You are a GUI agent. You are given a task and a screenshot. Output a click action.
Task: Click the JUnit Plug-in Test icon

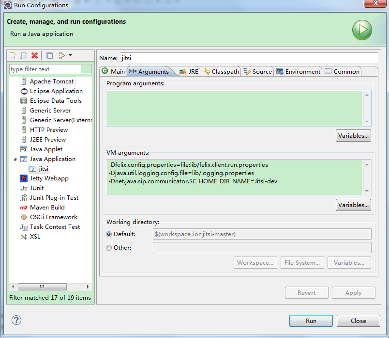[x=24, y=198]
